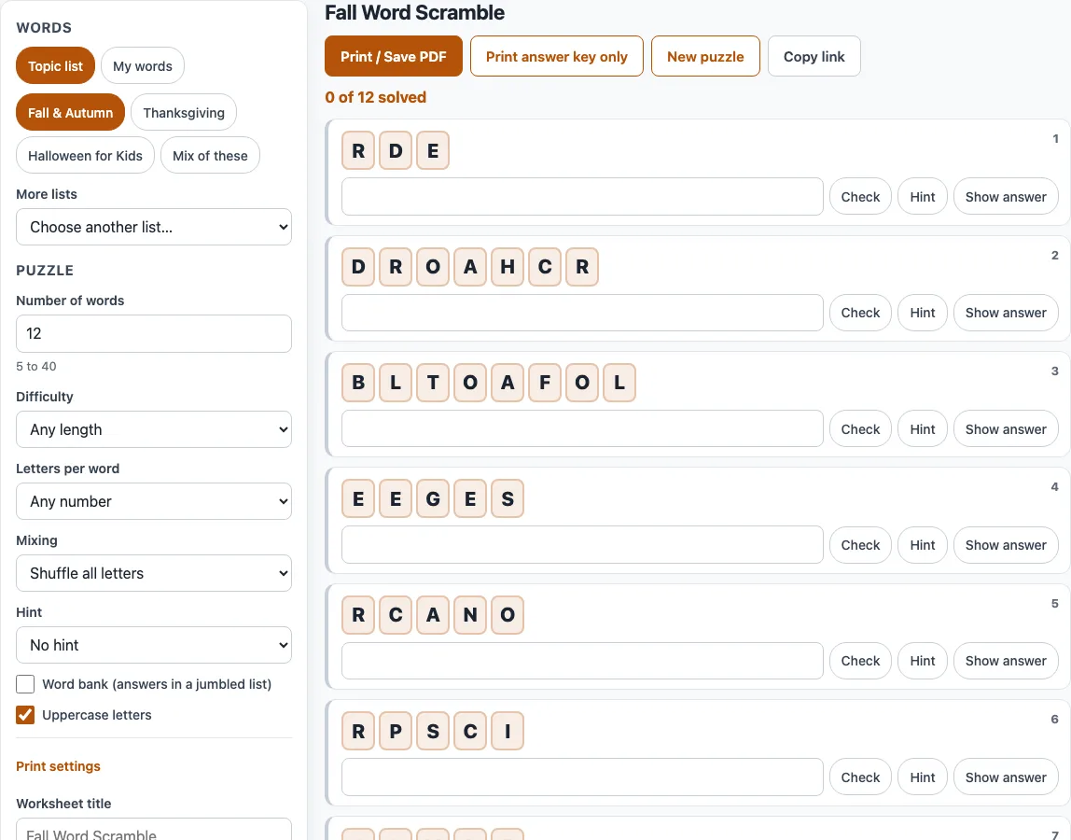Get a hint for RCANO

tap(923, 661)
